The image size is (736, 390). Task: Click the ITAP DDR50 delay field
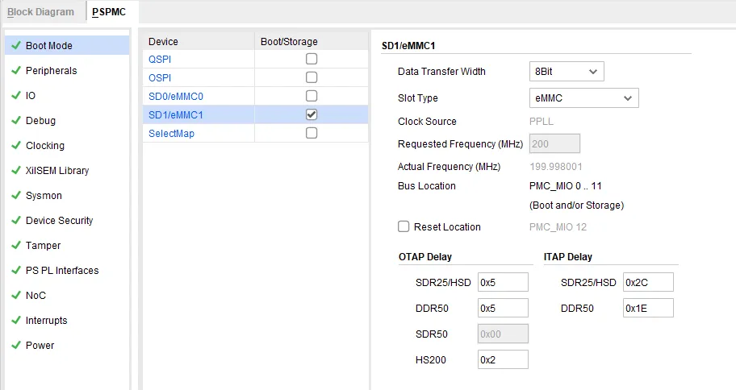pos(647,309)
